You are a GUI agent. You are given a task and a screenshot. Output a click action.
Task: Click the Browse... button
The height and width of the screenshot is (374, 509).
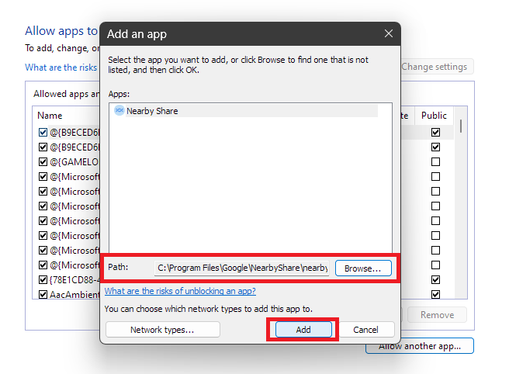[363, 268]
